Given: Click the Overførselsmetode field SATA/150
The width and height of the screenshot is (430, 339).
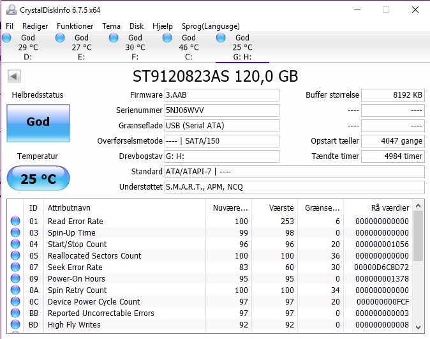Looking at the screenshot, I should [x=222, y=141].
